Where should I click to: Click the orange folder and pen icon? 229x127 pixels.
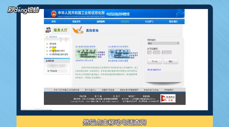pyautogui.click(x=78, y=30)
